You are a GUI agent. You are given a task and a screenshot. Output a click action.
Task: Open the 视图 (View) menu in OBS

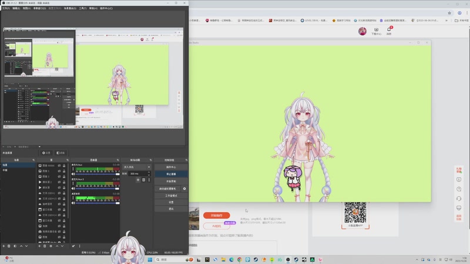coord(26,8)
